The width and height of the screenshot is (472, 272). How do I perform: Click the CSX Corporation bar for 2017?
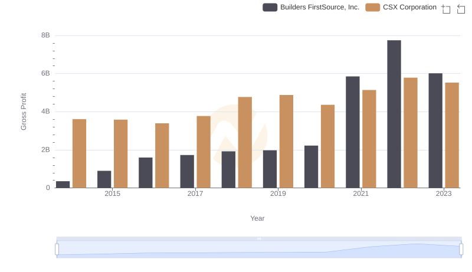(x=204, y=152)
